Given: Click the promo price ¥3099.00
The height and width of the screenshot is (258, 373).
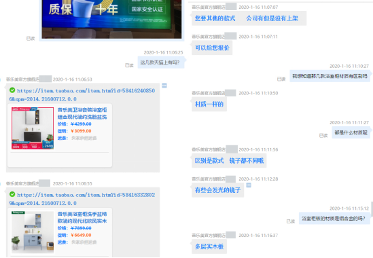Looking at the screenshot, I should tap(81, 131).
